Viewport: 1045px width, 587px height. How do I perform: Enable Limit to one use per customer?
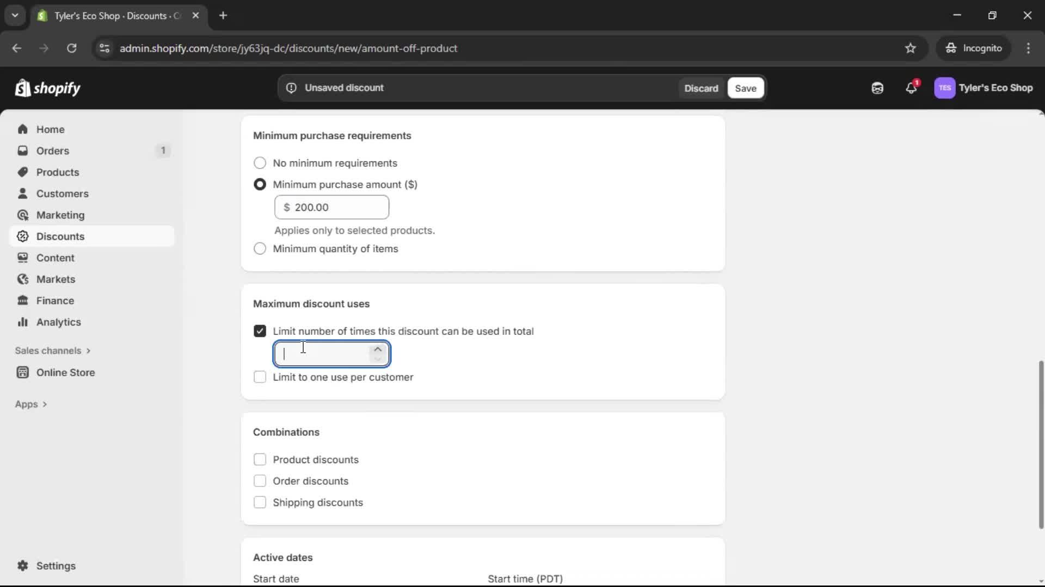tap(260, 377)
